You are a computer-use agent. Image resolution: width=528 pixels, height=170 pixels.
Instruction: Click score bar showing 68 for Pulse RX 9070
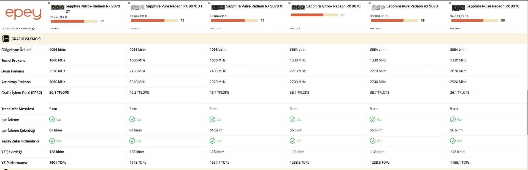[x=474, y=20]
